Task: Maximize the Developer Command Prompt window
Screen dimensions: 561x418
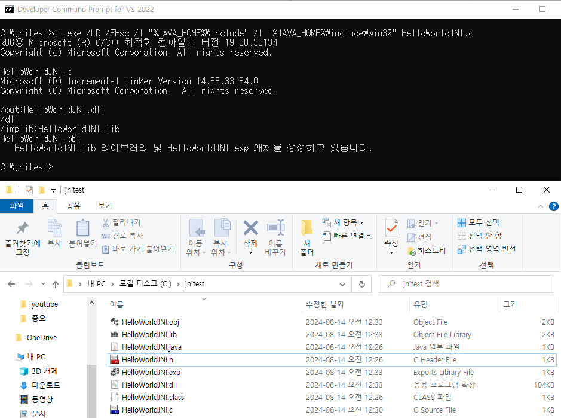Action: [542, 9]
